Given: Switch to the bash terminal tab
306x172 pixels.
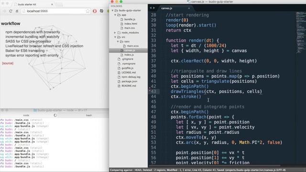Looking at the screenshot, I should [x=89, y=115].
